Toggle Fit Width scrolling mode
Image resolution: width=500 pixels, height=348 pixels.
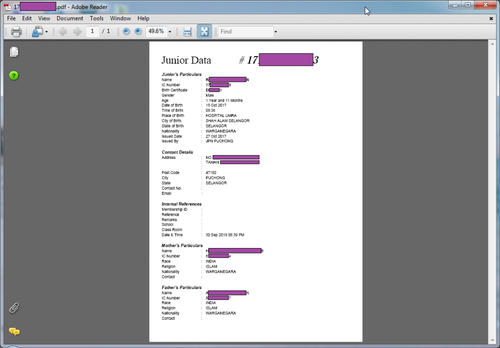point(187,32)
